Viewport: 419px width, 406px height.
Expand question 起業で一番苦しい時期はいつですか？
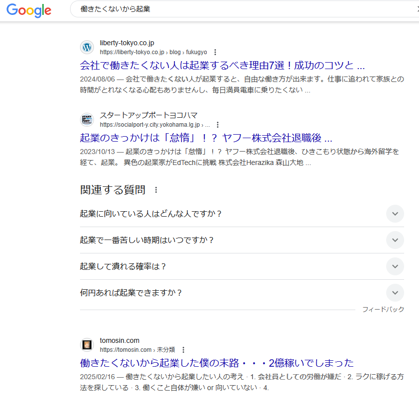242,240
